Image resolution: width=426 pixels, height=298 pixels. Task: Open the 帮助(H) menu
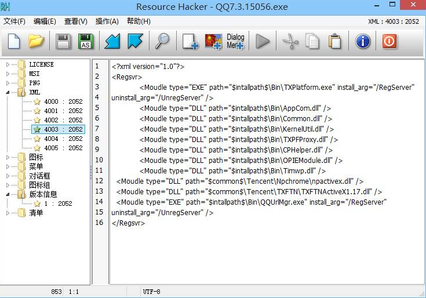point(139,21)
